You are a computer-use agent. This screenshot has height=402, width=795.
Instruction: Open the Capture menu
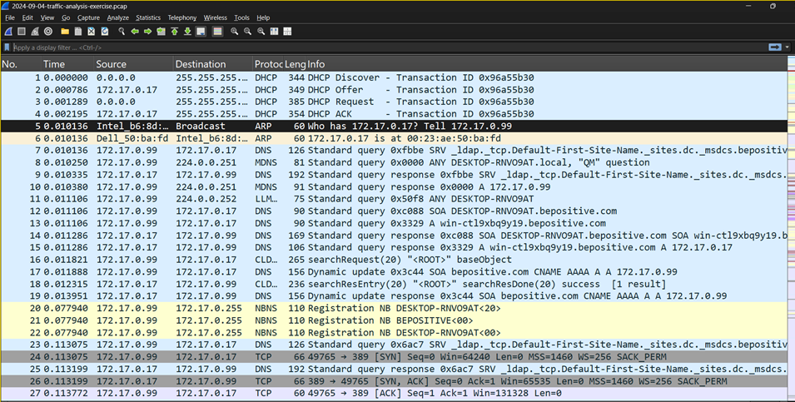point(89,17)
